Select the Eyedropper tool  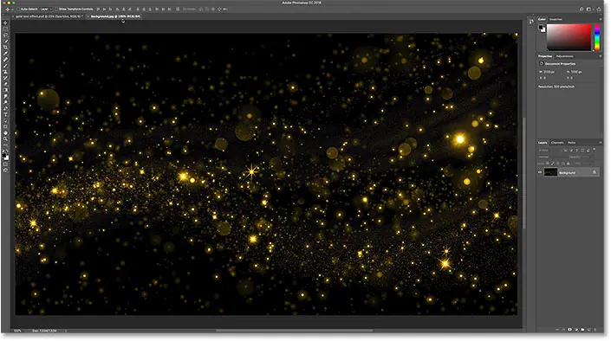click(x=5, y=54)
